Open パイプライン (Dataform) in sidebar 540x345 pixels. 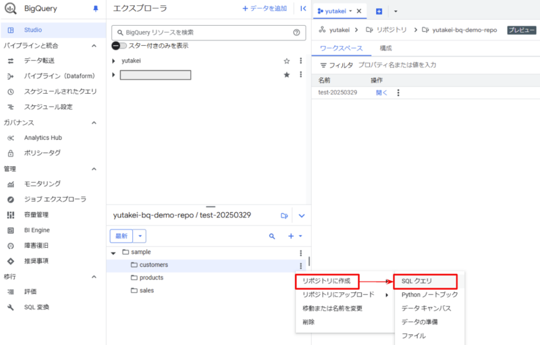59,76
